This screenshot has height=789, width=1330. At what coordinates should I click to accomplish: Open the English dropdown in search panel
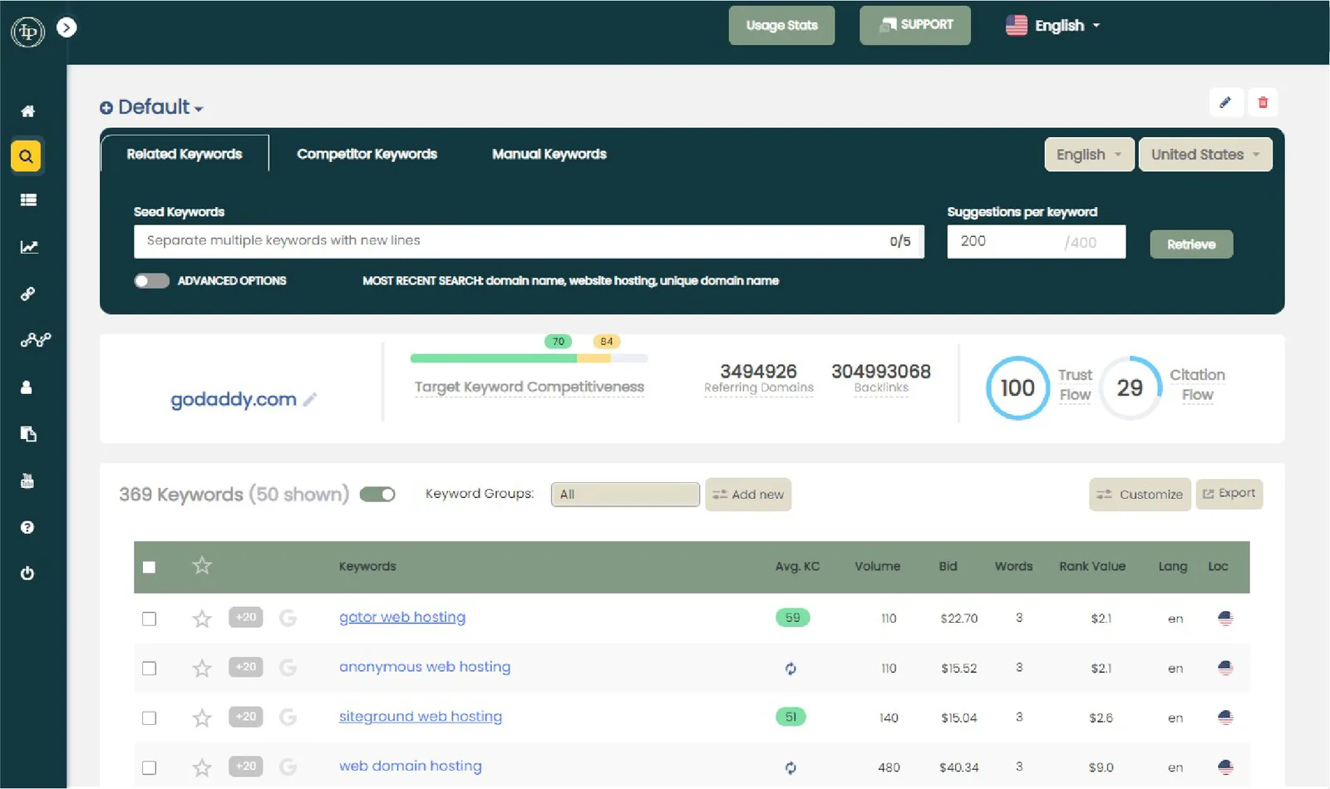point(1089,155)
